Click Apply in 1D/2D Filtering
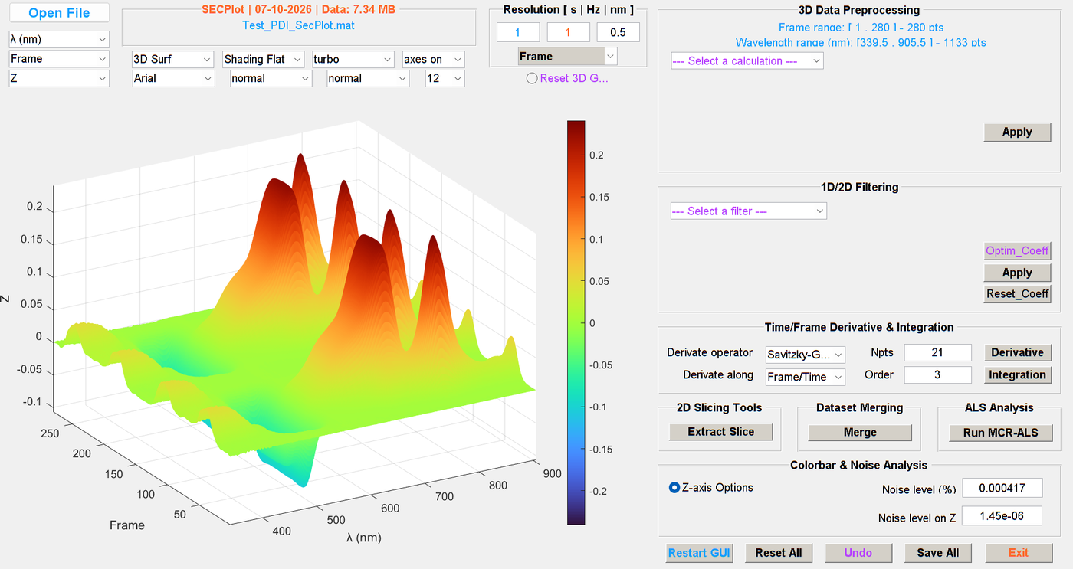 (x=1017, y=272)
